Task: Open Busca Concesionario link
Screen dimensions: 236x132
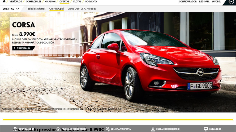Action: point(168,129)
